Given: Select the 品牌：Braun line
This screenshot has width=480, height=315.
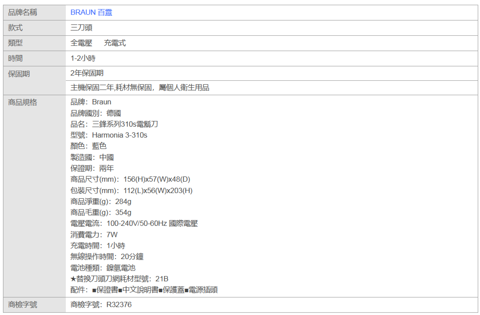Looking at the screenshot, I should (91, 102).
